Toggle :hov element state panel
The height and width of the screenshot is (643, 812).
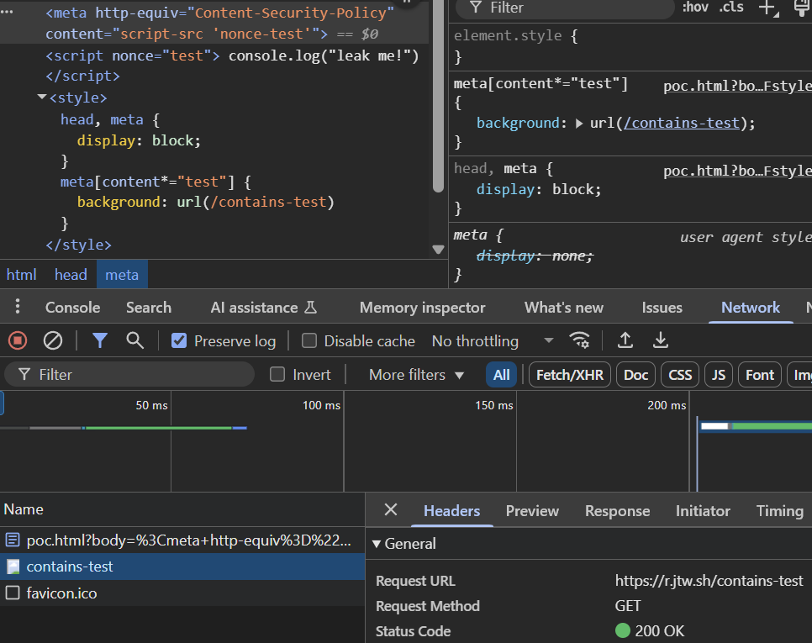(695, 8)
